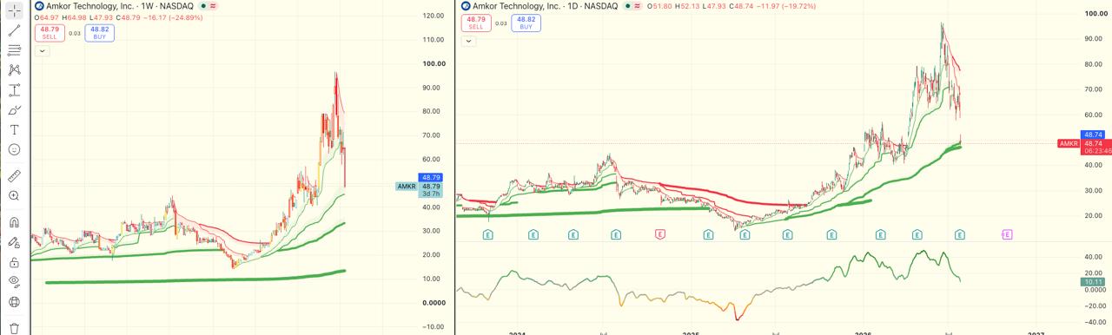Open the emoji and icons tool
The image size is (1112, 335).
click(x=14, y=149)
